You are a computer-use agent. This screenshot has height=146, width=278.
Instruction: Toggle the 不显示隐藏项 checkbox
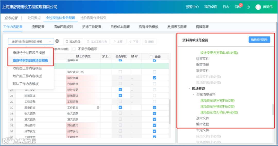click(74, 49)
